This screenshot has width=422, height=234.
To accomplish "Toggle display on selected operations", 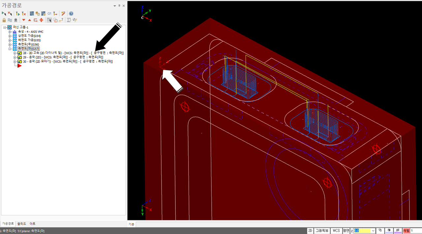I will click(x=10, y=20).
